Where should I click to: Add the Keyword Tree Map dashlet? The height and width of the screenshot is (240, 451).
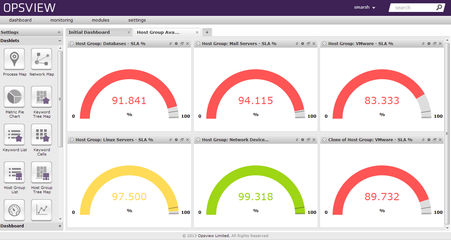(x=41, y=97)
